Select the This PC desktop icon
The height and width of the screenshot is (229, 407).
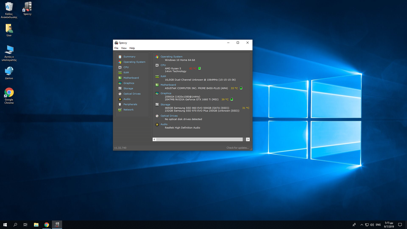[x=9, y=53]
